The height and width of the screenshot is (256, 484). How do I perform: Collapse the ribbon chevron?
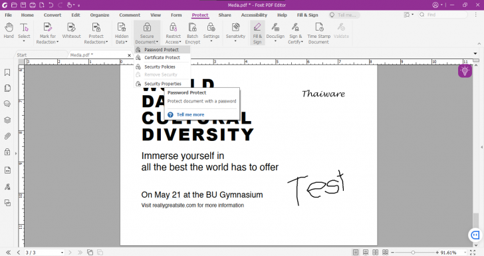479,44
